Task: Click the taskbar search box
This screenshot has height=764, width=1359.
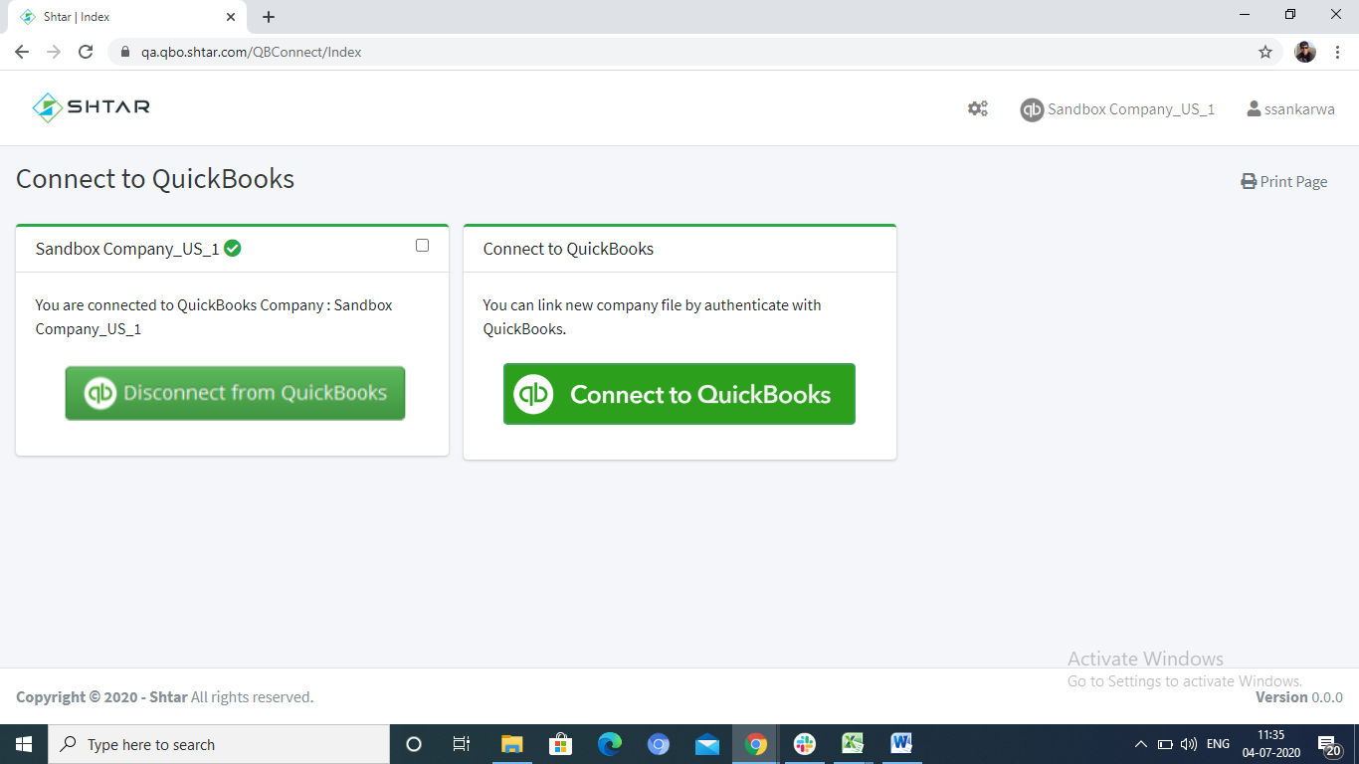Action: tap(219, 744)
